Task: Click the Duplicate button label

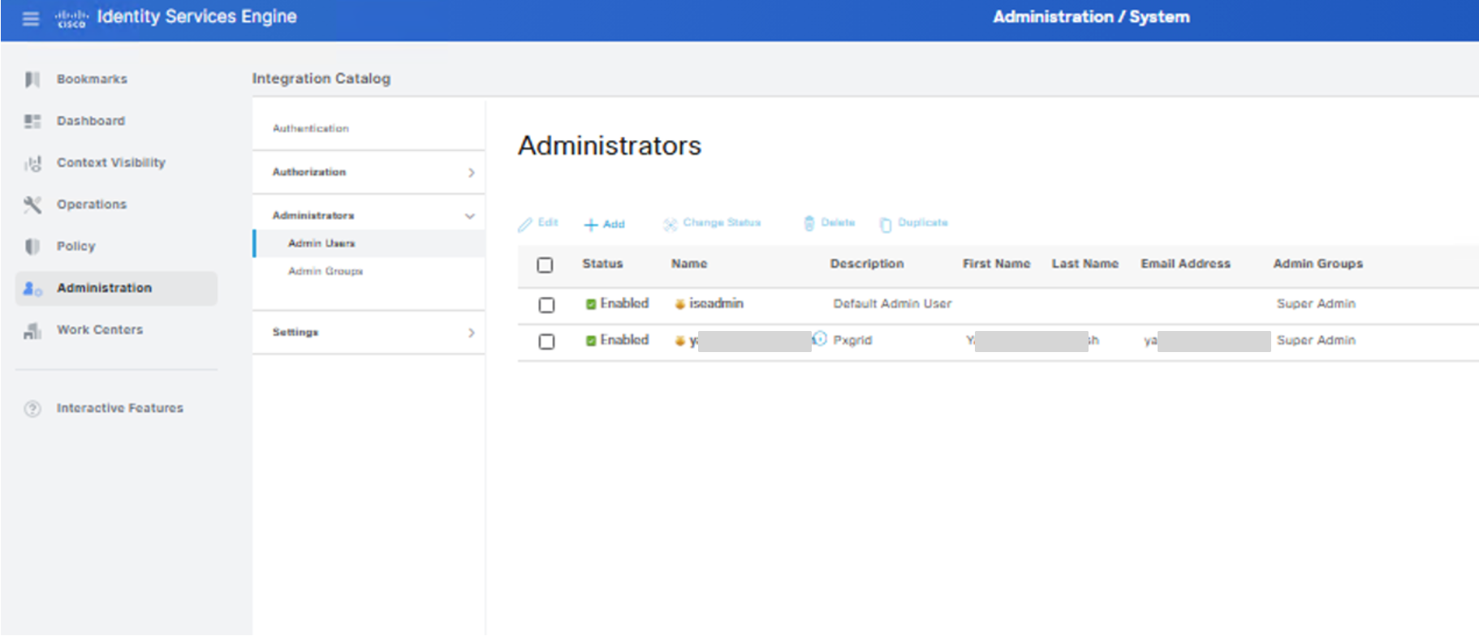Action: point(923,222)
